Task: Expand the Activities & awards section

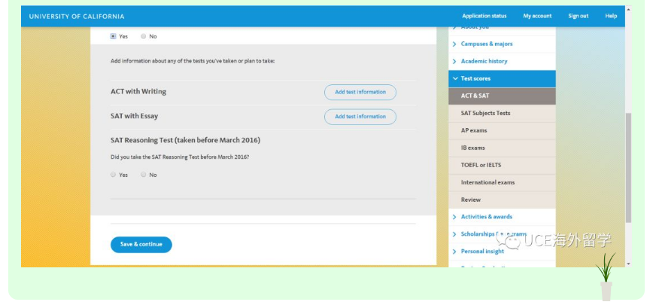Action: tap(486, 217)
